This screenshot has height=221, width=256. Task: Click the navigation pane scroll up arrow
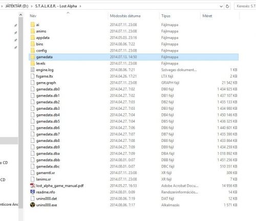pyautogui.click(x=20, y=15)
